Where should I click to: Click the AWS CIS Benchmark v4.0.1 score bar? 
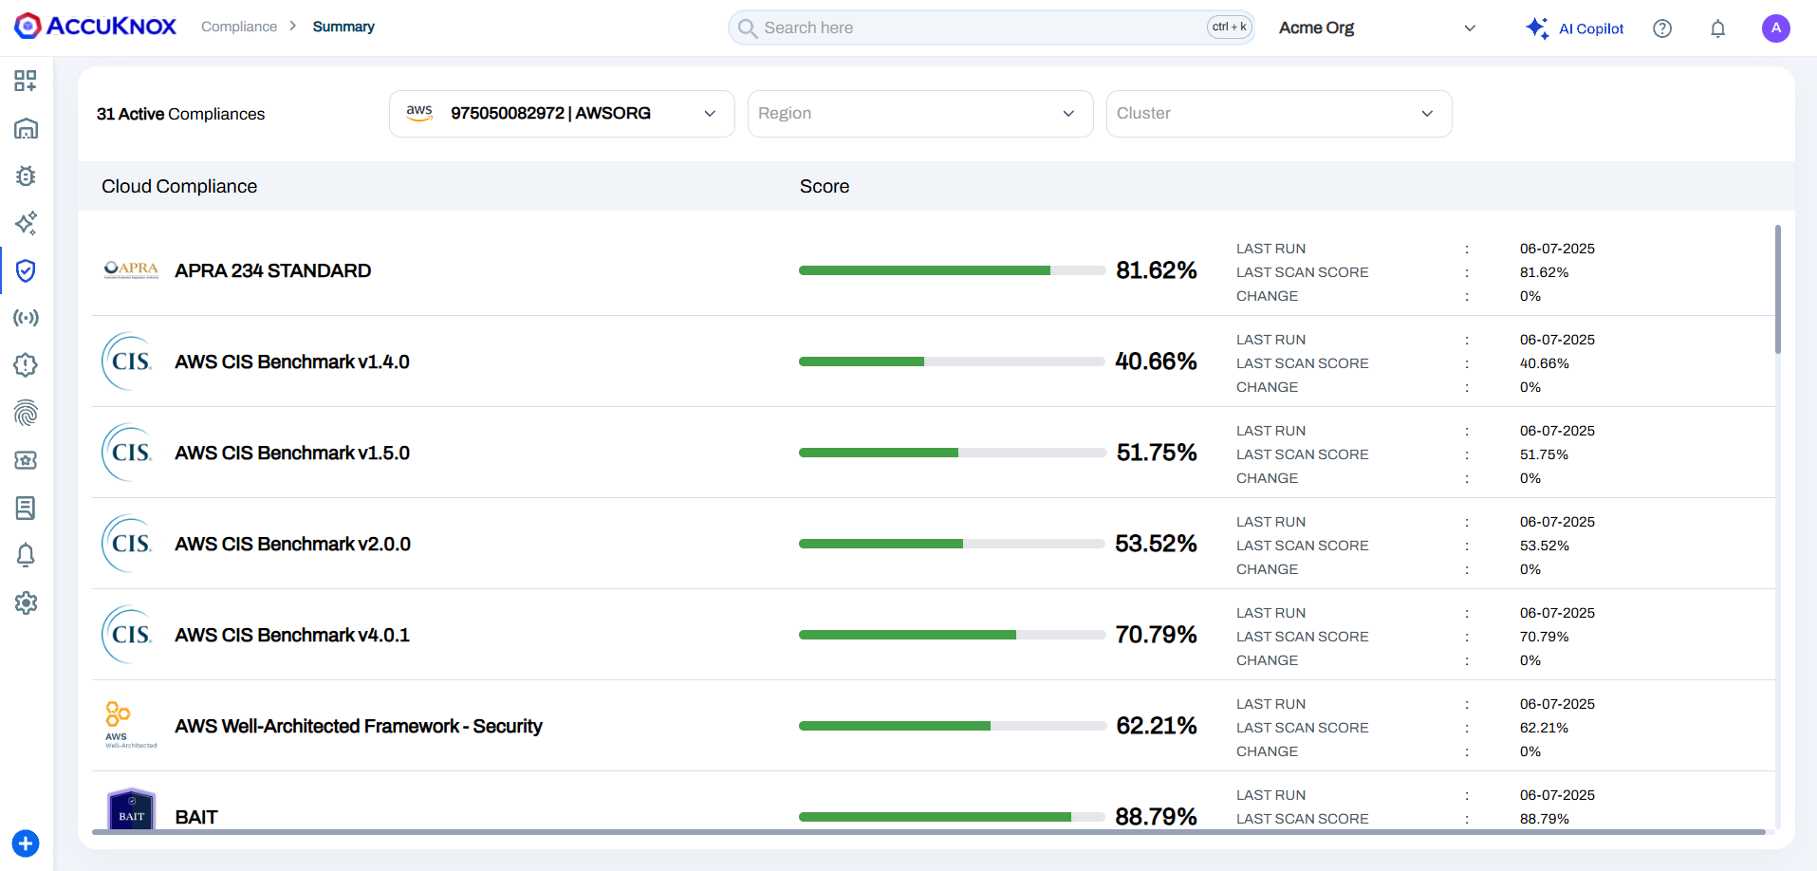952,635
